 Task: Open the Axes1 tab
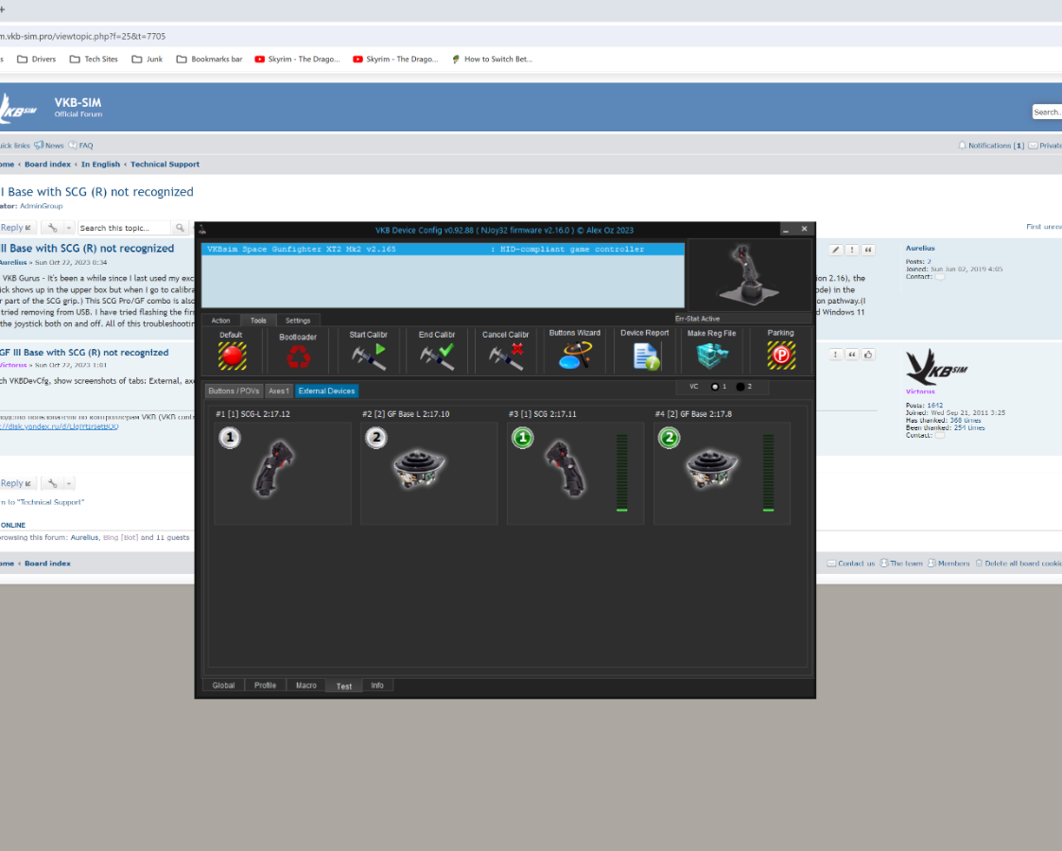coord(278,391)
